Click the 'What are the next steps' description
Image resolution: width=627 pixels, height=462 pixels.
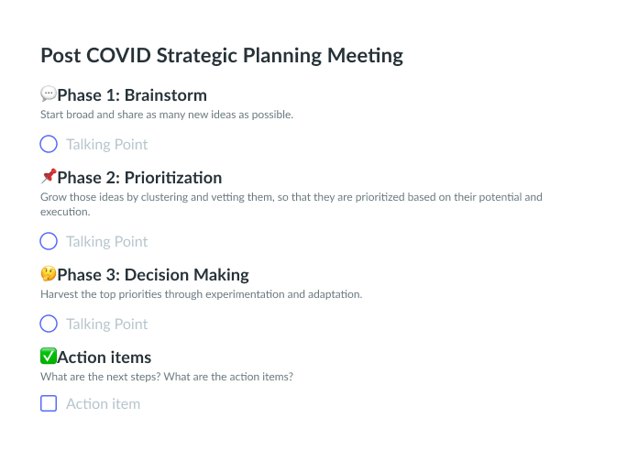point(167,377)
